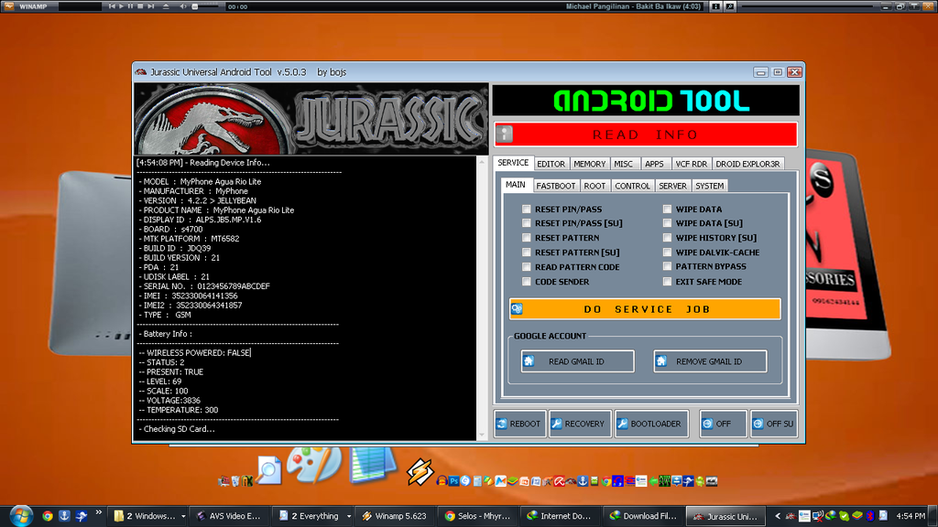Screen dimensions: 938x527
Task: Check RESET PIN/PASS [SU] option
Action: point(527,223)
